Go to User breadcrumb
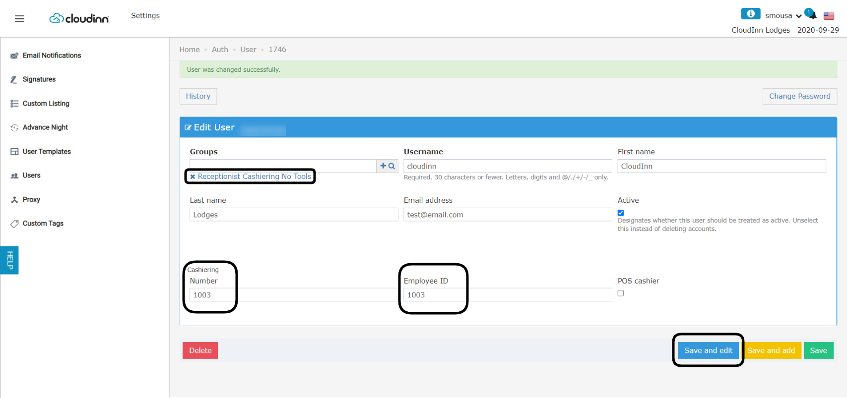 [x=248, y=50]
